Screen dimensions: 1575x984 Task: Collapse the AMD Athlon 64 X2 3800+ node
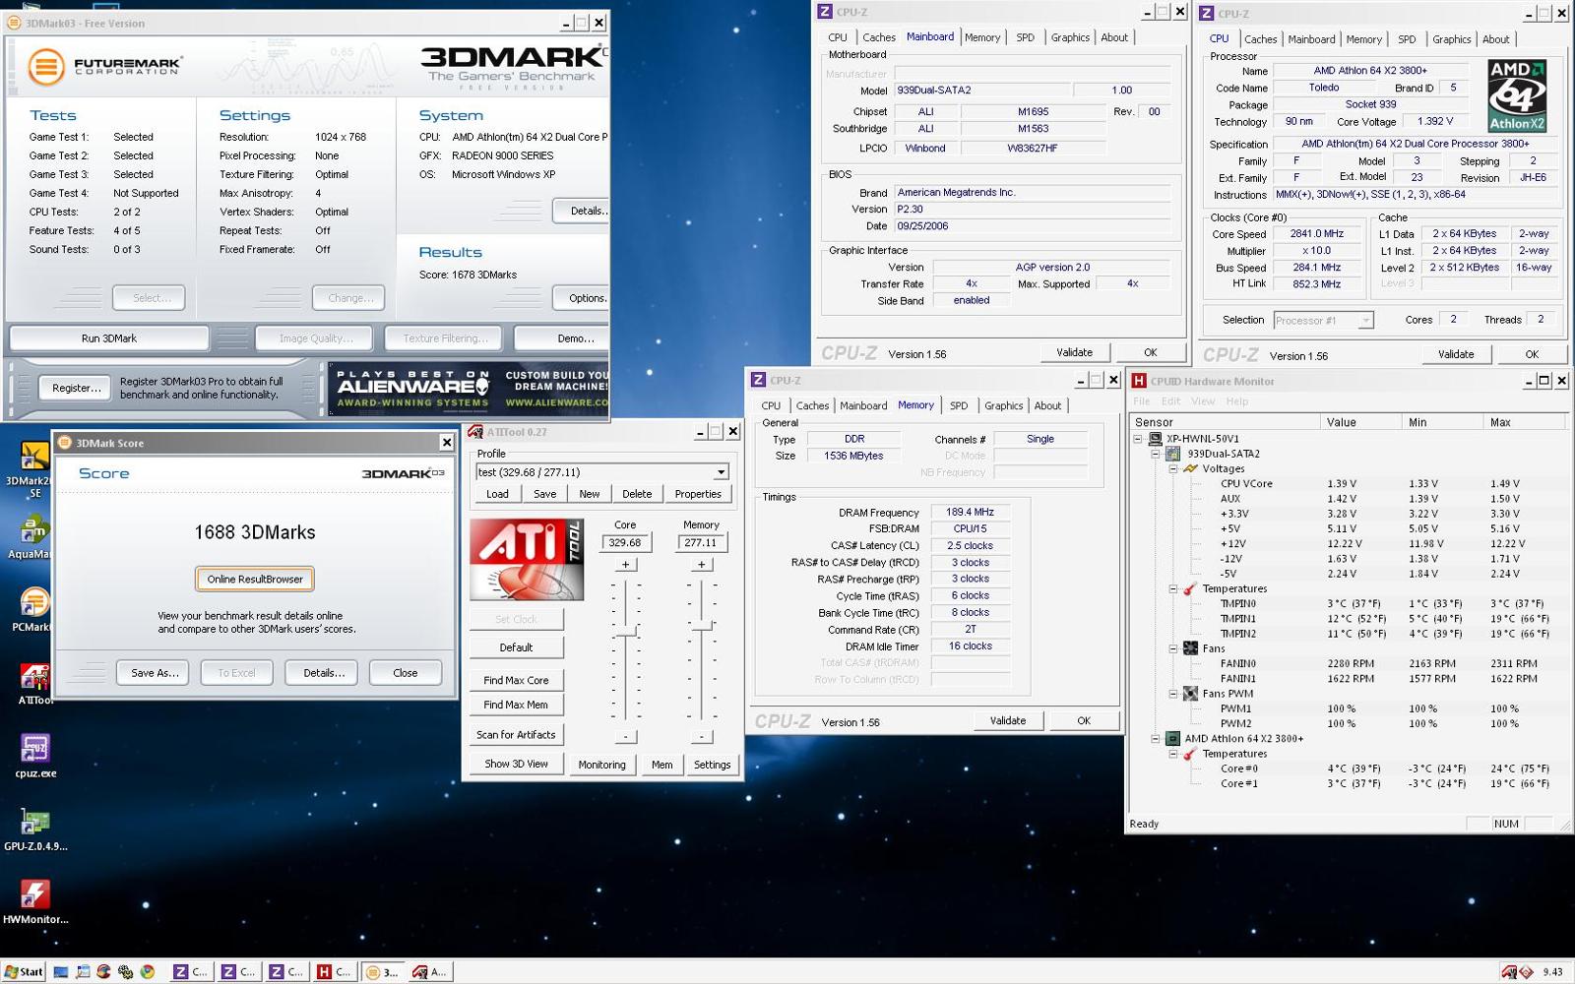pos(1156,738)
